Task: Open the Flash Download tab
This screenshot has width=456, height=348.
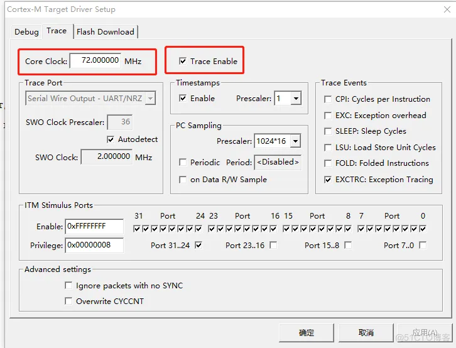Action: pyautogui.click(x=106, y=31)
